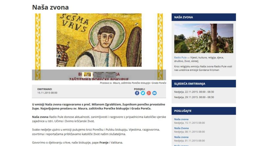Click the 22.11.2015 upcoming broadcast entry
Image resolution: width=263 pixels, height=146 pixels.
coord(194,92)
